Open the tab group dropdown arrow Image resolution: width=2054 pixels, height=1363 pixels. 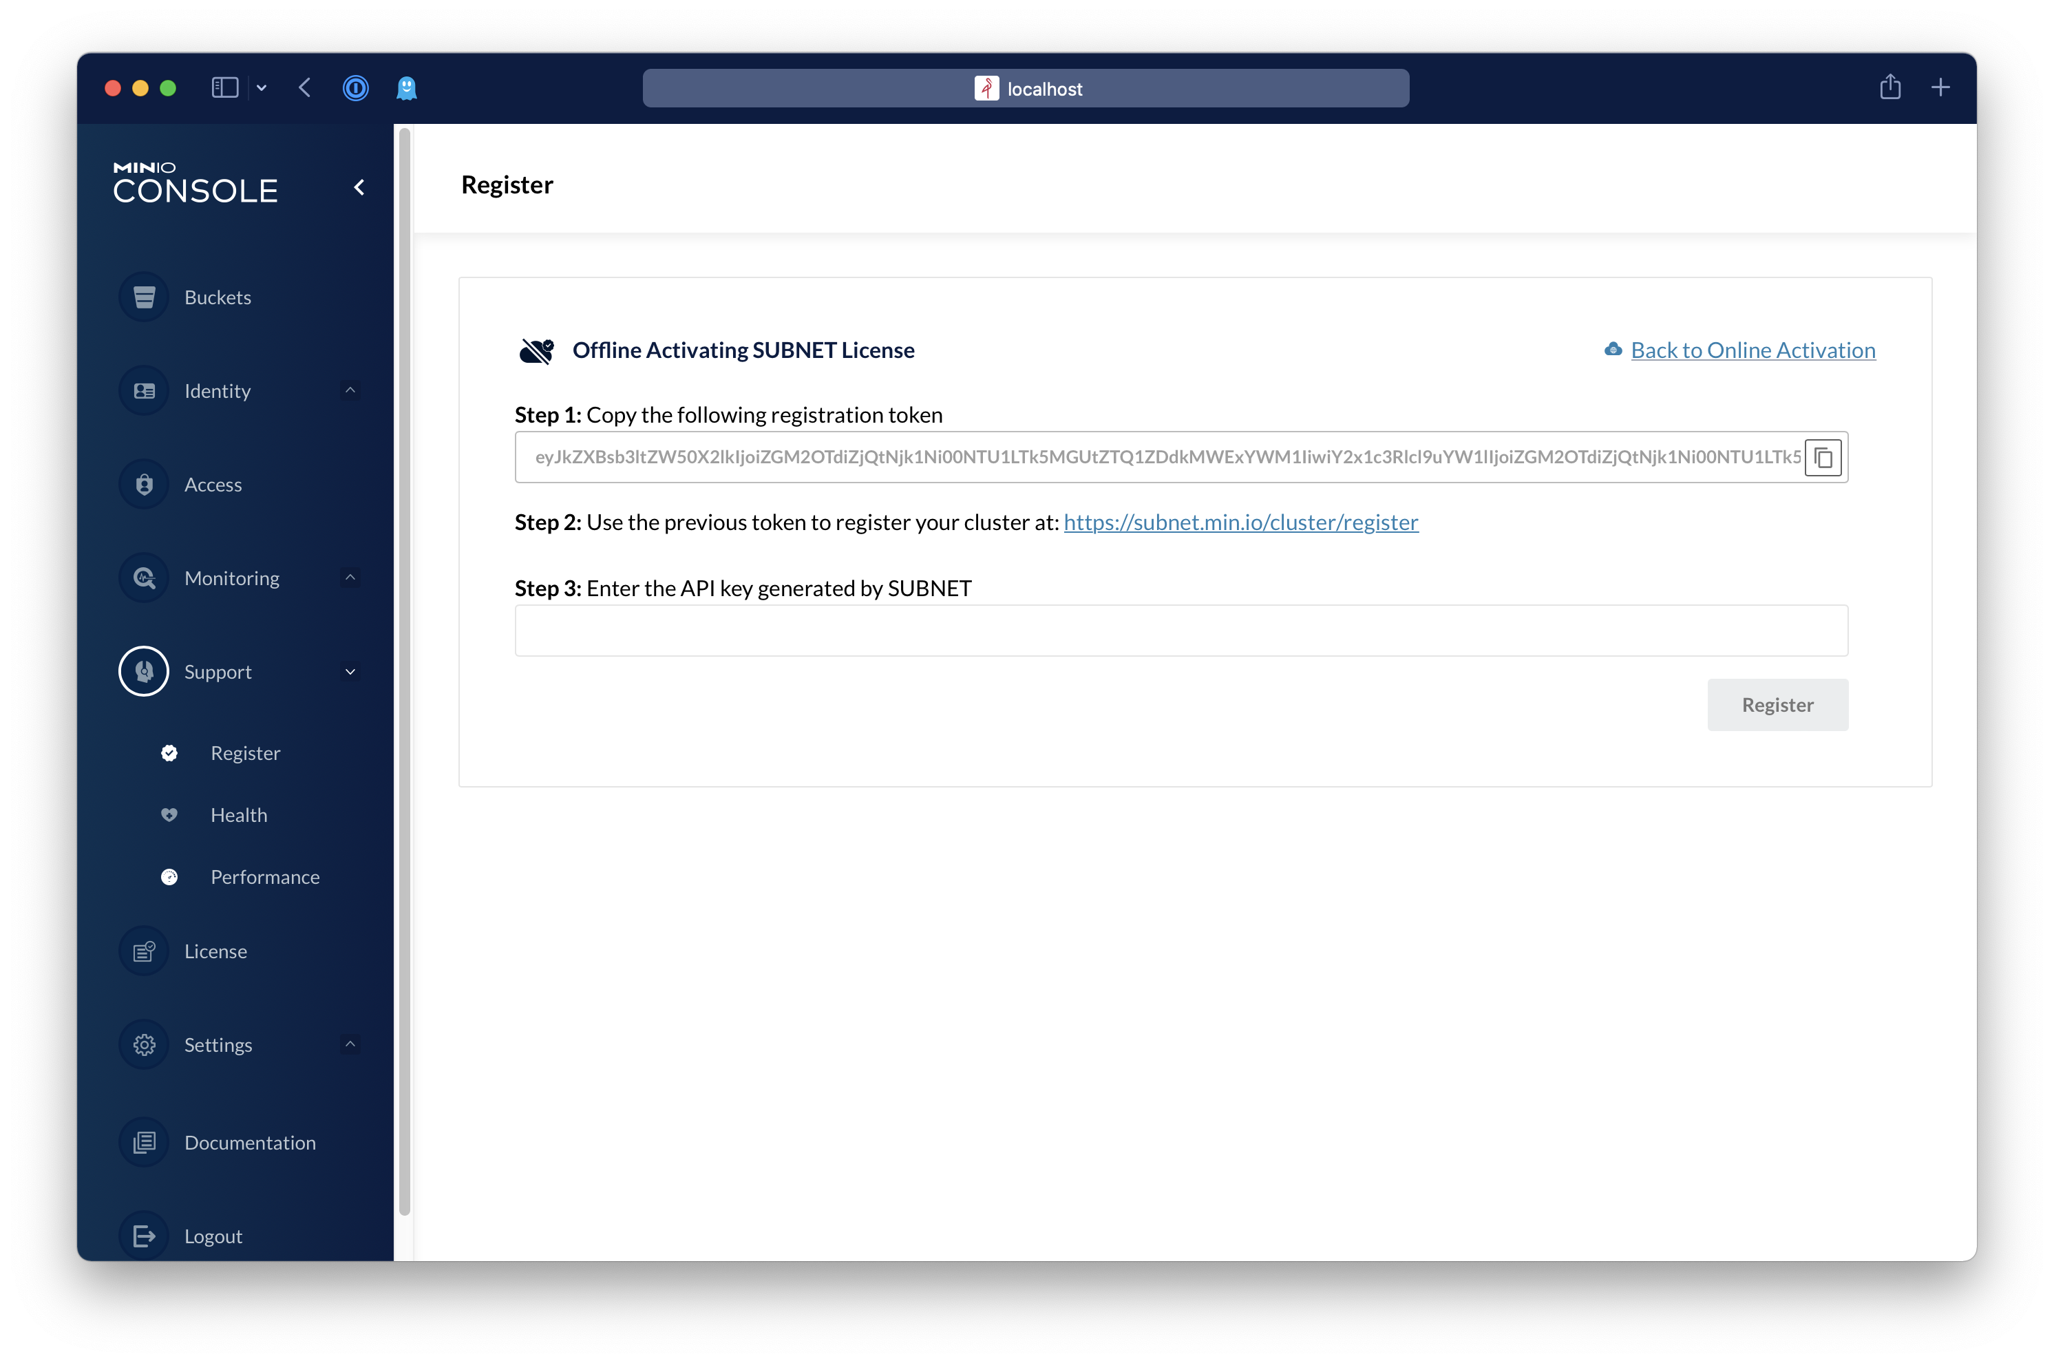pos(262,88)
